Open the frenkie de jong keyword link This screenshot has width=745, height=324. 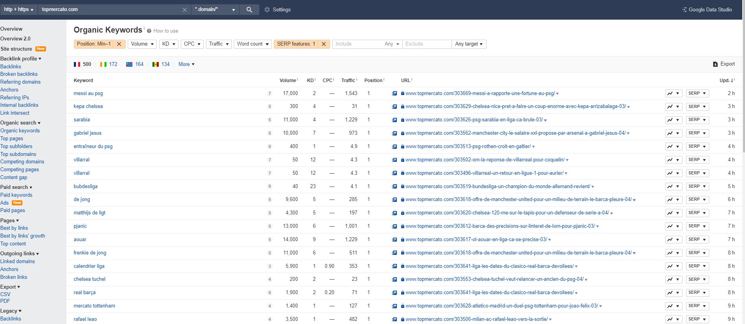(x=90, y=253)
